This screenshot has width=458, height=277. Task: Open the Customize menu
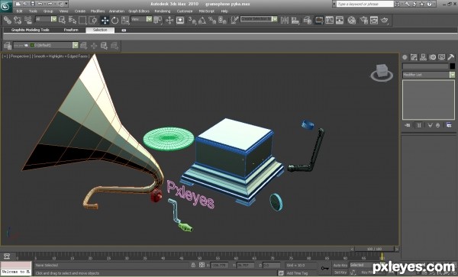click(x=185, y=11)
